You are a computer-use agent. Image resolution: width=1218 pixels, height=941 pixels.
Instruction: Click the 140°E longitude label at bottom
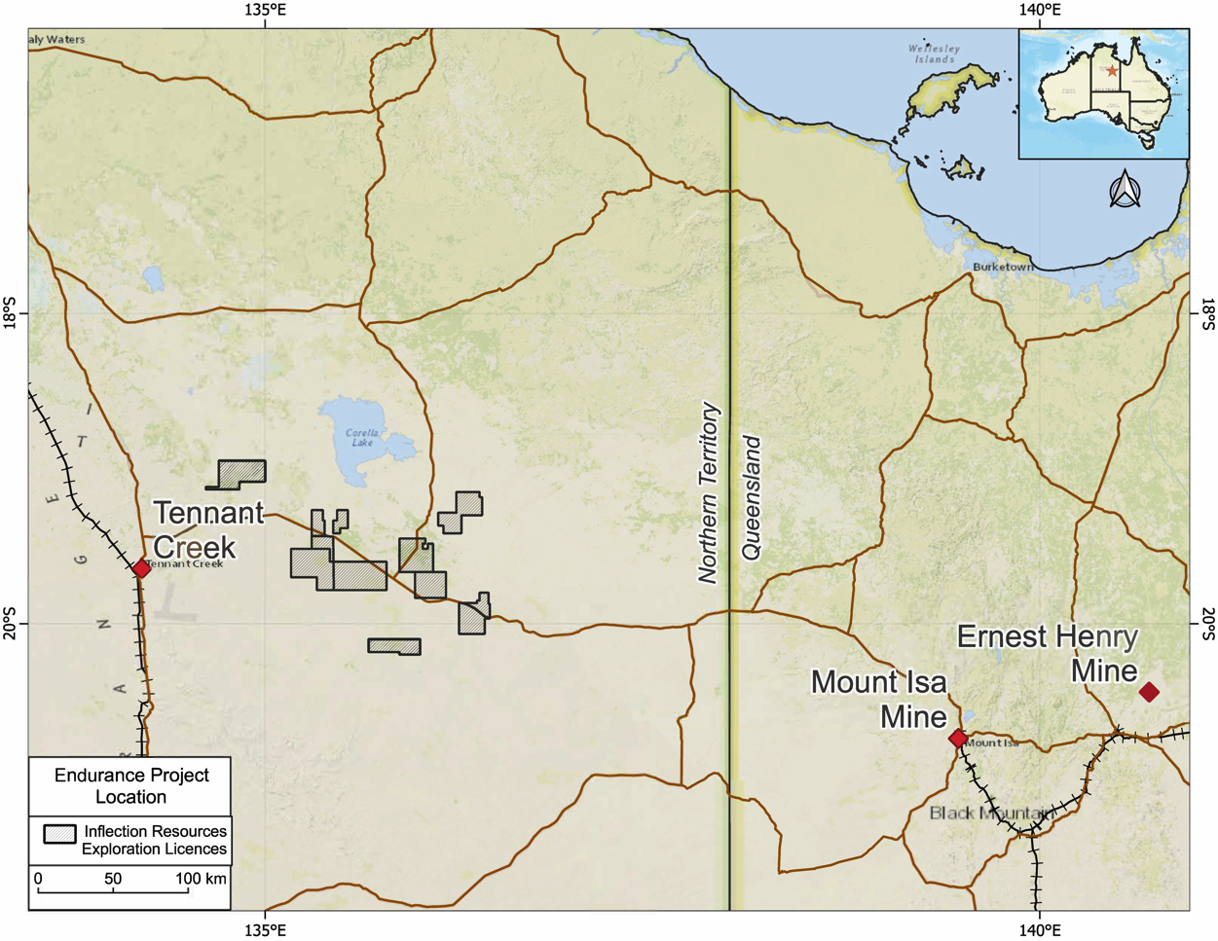click(x=1040, y=929)
